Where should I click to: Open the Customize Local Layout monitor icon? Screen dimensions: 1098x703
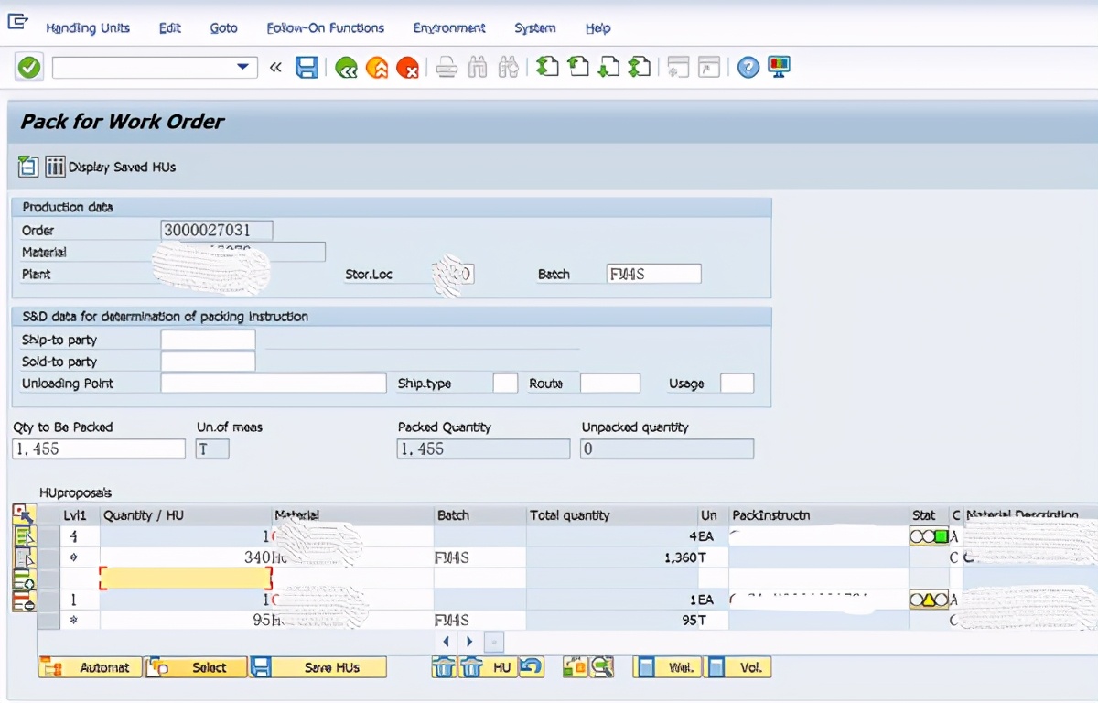[x=779, y=67]
